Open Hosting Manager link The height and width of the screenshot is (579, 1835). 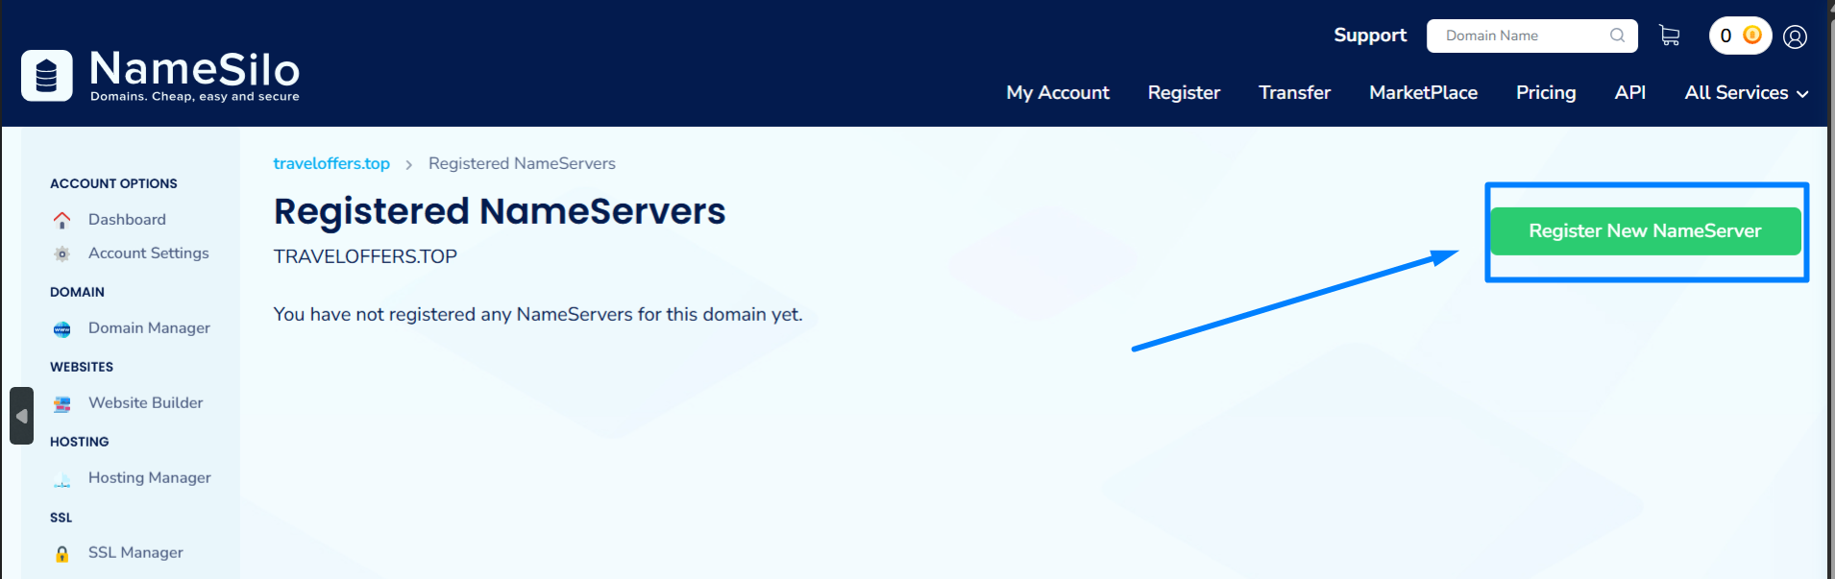point(150,478)
